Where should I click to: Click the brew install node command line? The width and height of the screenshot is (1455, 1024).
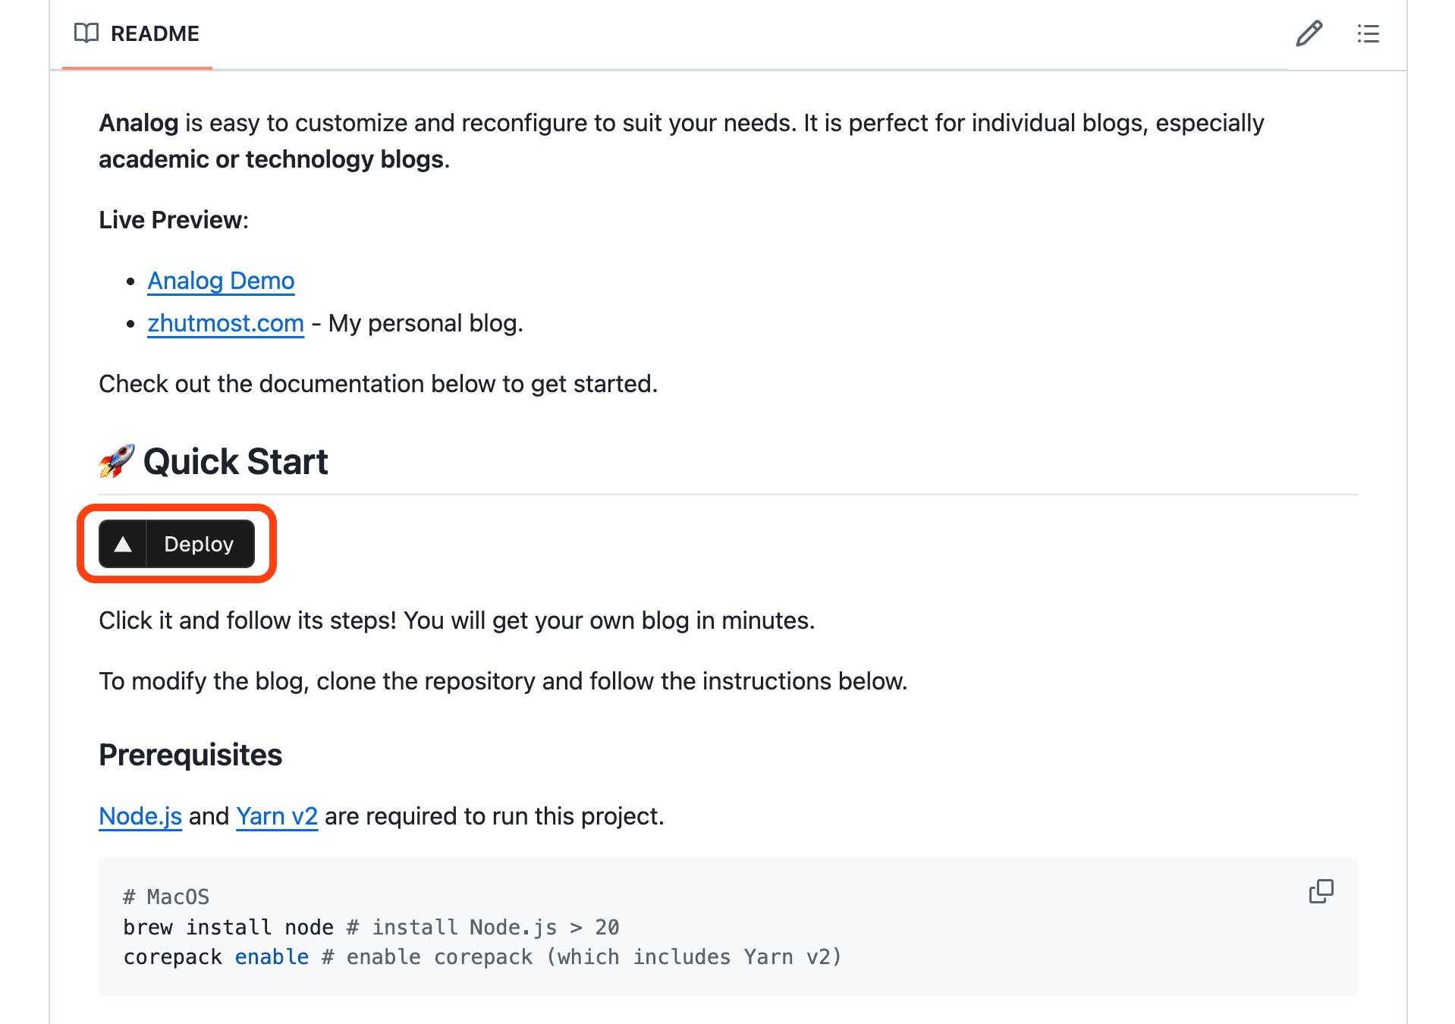(x=228, y=927)
